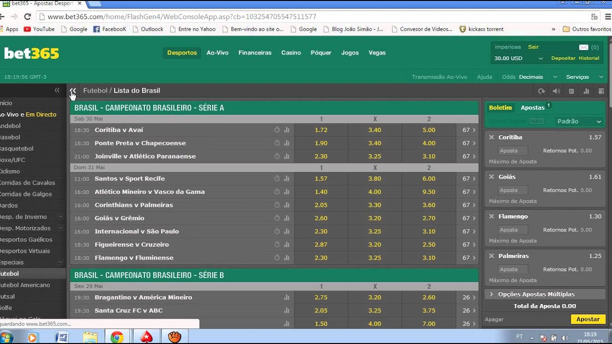Remove Flamengo selection from bet slip
The height and width of the screenshot is (344, 612).
(x=491, y=216)
